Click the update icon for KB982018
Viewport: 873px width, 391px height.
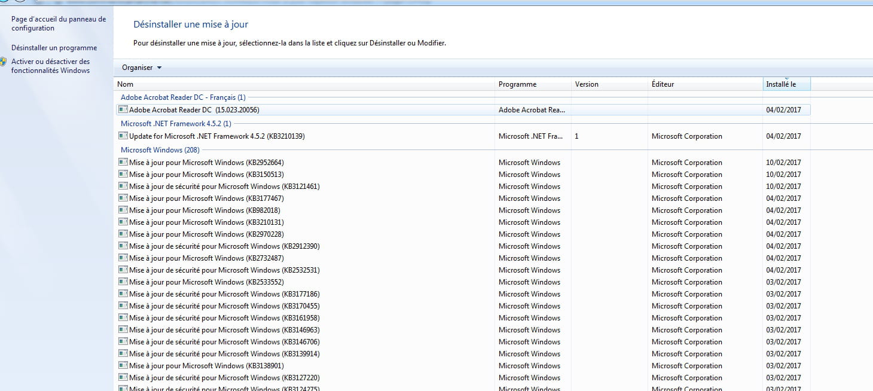[x=123, y=210]
